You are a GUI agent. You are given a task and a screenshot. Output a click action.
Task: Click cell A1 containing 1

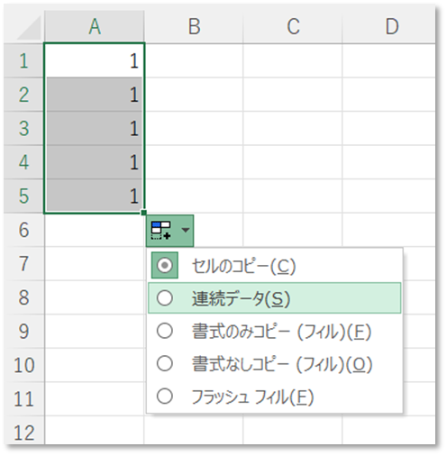pyautogui.click(x=95, y=60)
